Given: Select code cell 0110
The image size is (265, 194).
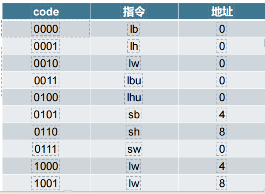Looking at the screenshot, I should coord(46,132).
